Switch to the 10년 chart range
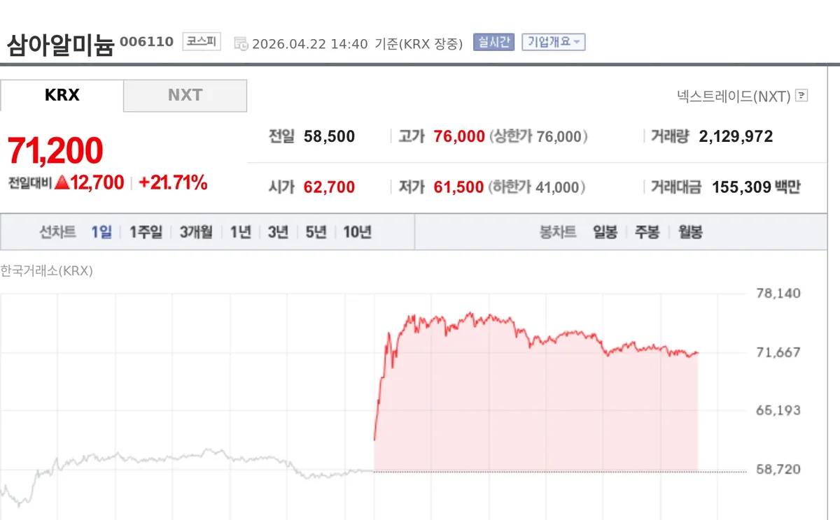The width and height of the screenshot is (840, 520). click(x=357, y=232)
